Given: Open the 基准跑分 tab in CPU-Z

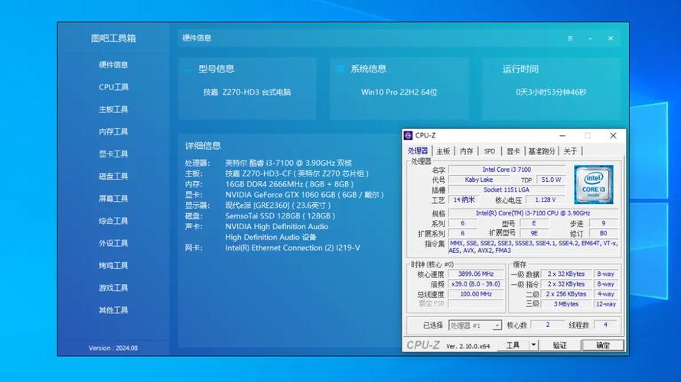Looking at the screenshot, I should click(x=542, y=151).
